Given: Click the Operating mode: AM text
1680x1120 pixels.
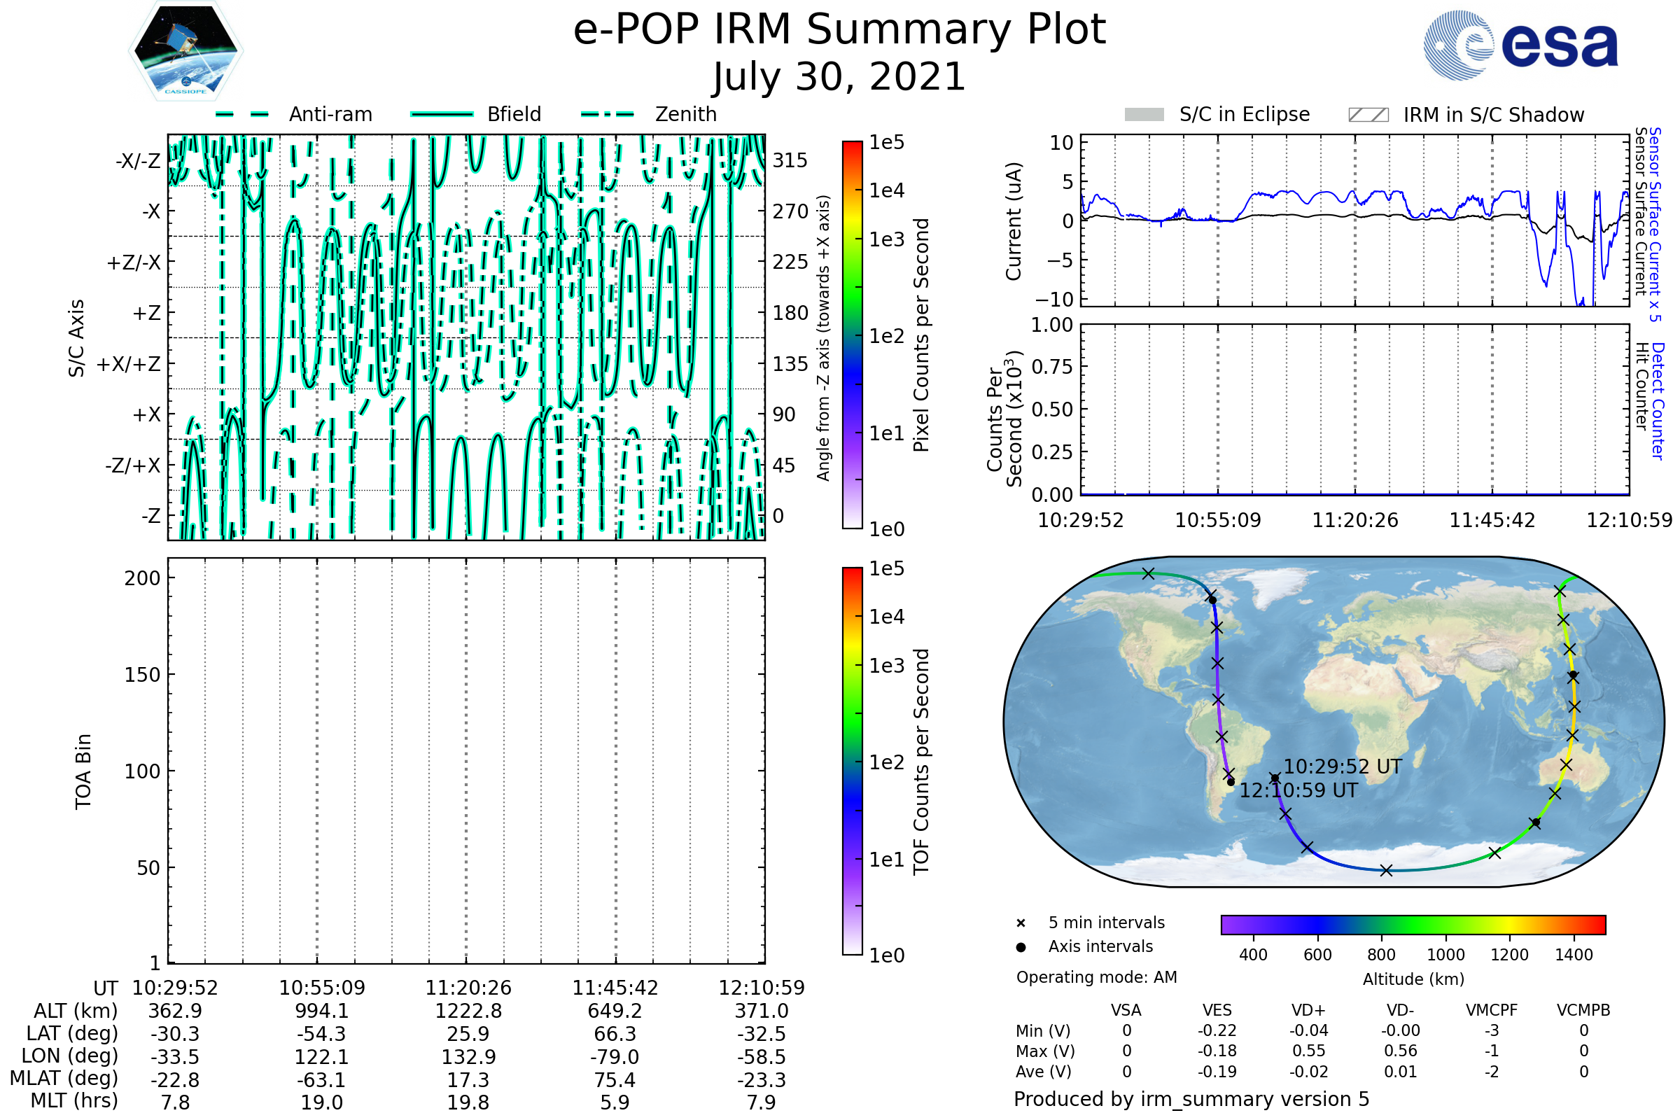Looking at the screenshot, I should point(1096,977).
